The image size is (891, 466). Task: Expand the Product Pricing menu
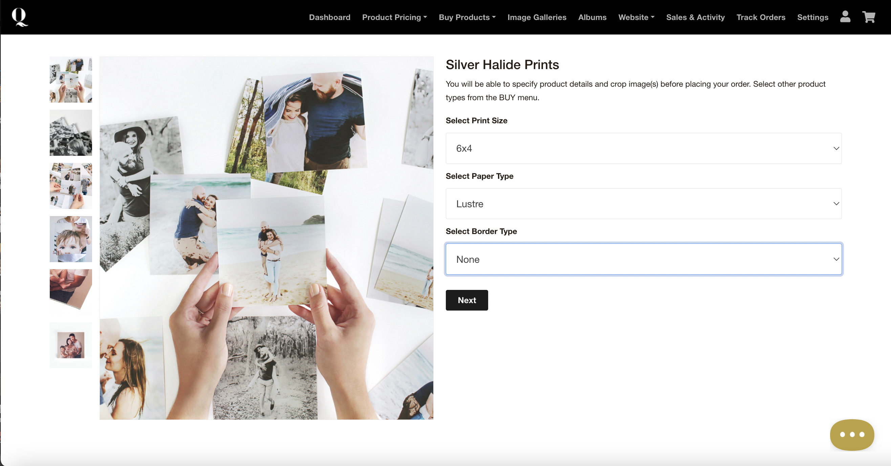coord(394,17)
